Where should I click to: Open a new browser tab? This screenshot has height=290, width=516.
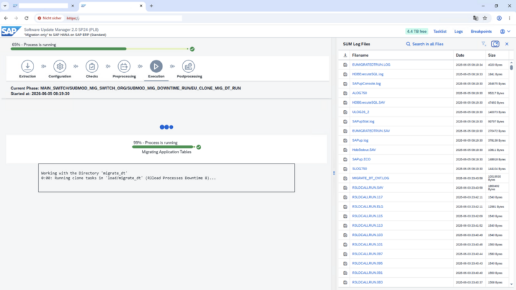coord(152,6)
